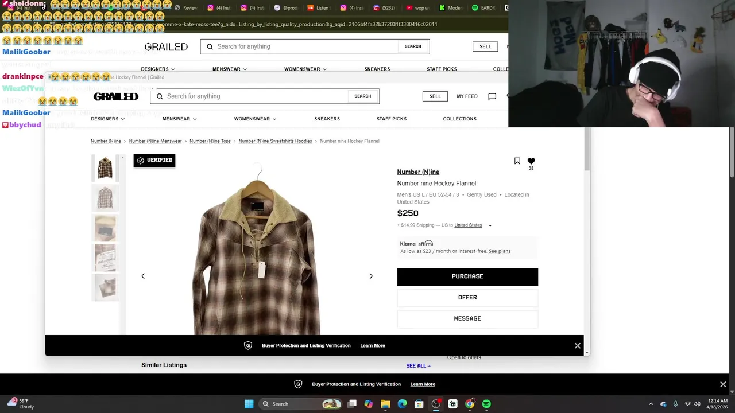The image size is (735, 413).
Task: Click the OFFER button
Action: (x=467, y=298)
